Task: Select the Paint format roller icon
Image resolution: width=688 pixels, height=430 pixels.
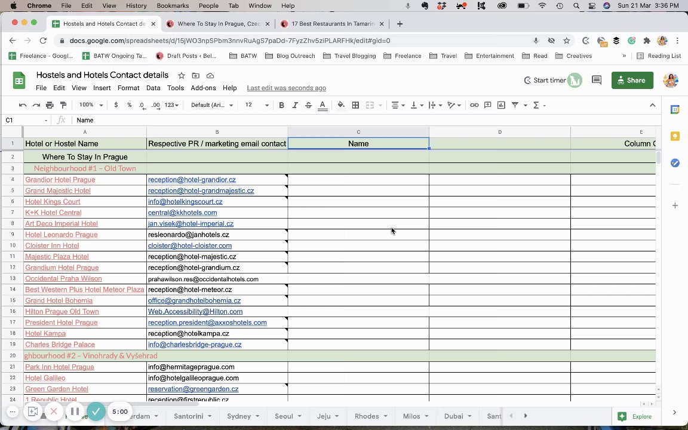Action: point(63,105)
